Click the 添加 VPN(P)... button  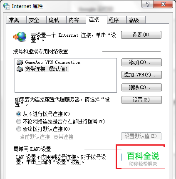tap(141, 75)
